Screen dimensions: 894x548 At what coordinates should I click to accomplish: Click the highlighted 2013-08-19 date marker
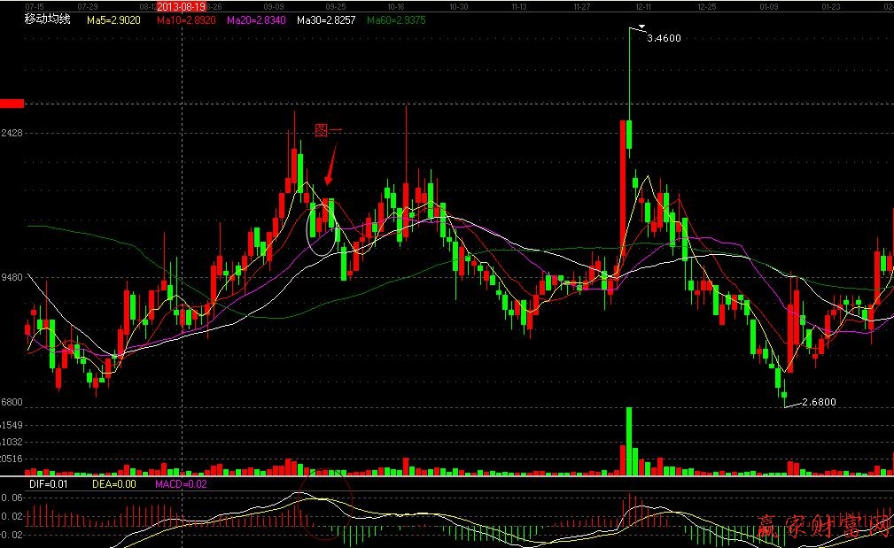(x=181, y=6)
